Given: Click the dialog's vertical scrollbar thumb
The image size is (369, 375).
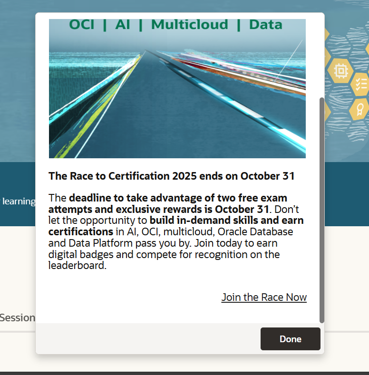Looking at the screenshot, I should tap(322, 210).
